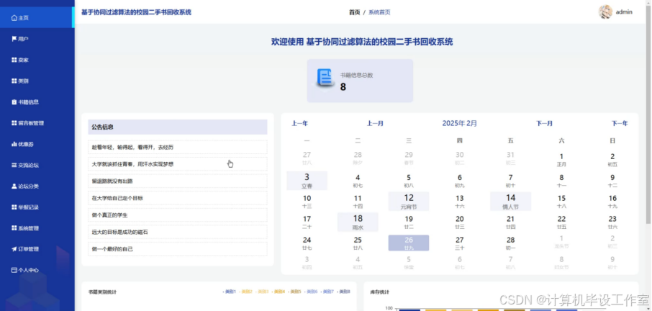Open announcement 做一个最好的自己
Screen dimensions: 652x311
point(178,249)
